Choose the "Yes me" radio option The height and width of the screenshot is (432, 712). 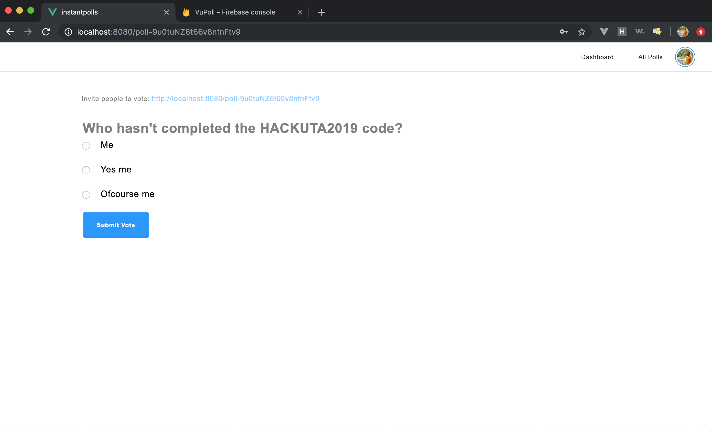pos(86,170)
